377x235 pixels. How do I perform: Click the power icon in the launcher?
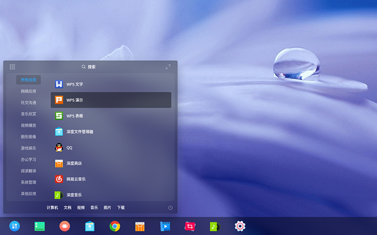[x=170, y=207]
